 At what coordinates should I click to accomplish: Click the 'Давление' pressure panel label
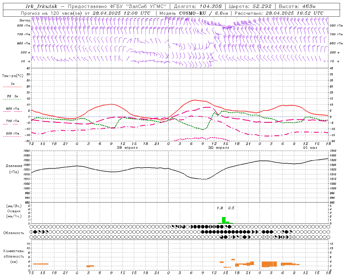point(14,166)
